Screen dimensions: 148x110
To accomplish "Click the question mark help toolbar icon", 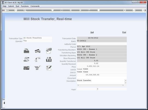I will (x=16, y=10).
